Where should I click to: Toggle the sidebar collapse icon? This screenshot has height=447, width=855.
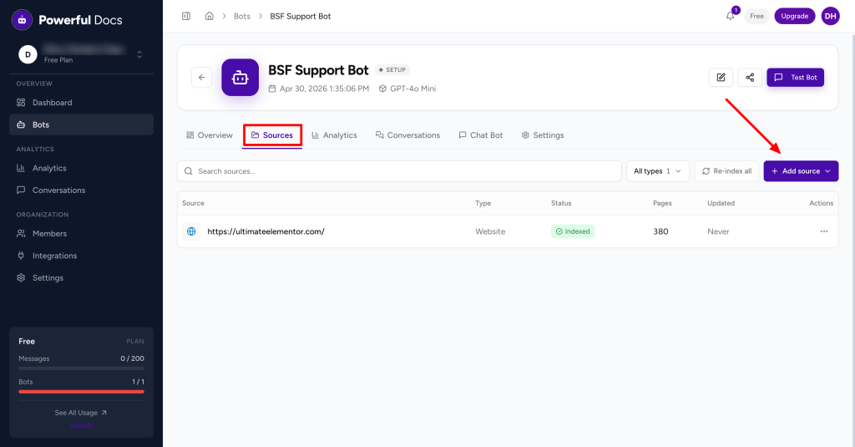coord(186,16)
